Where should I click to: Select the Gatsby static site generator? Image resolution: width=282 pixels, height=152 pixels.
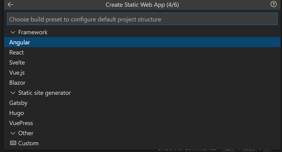click(x=18, y=103)
